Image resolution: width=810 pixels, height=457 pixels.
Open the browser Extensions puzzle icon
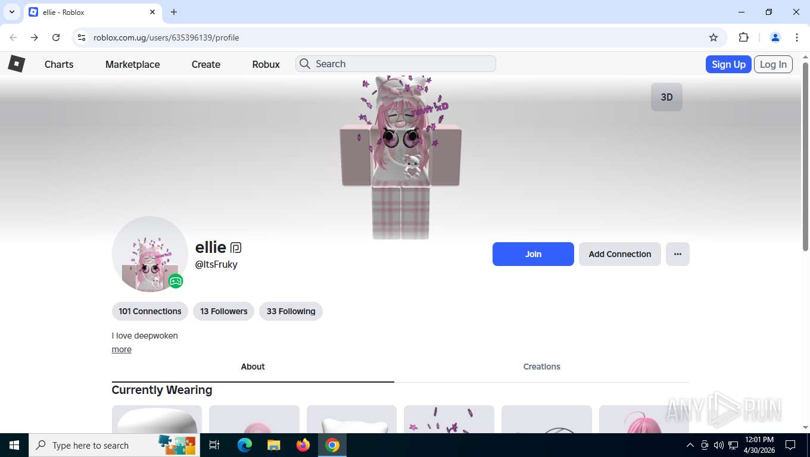743,37
